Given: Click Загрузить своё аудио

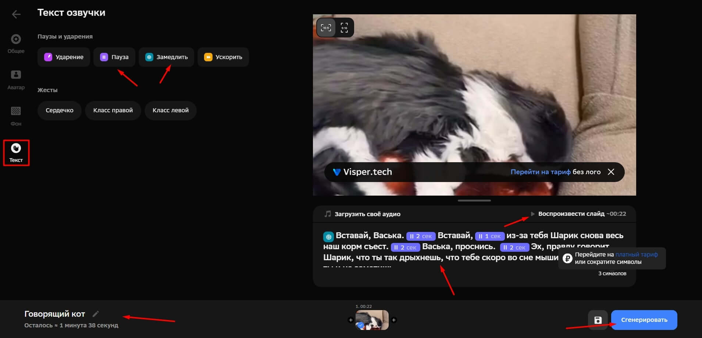Looking at the screenshot, I should (362, 214).
